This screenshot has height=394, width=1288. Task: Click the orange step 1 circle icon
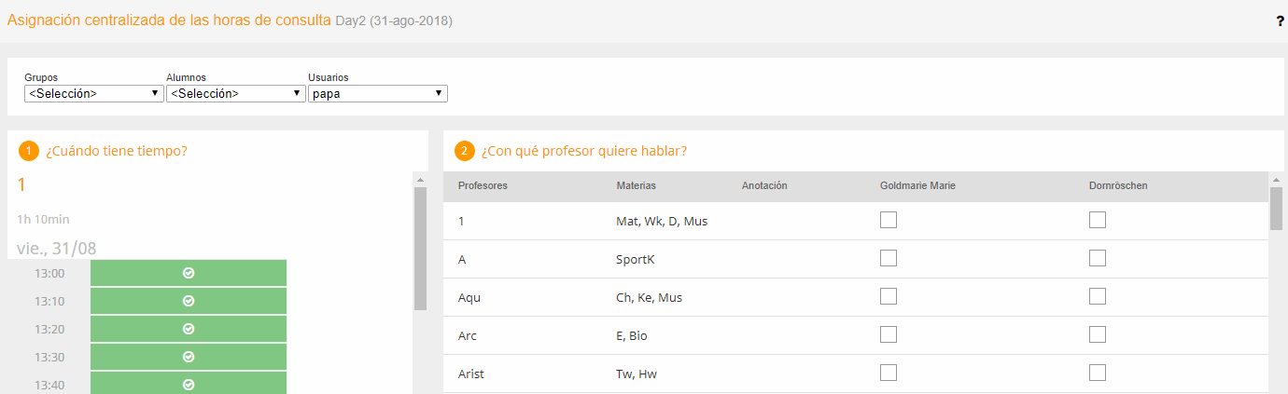coord(29,151)
